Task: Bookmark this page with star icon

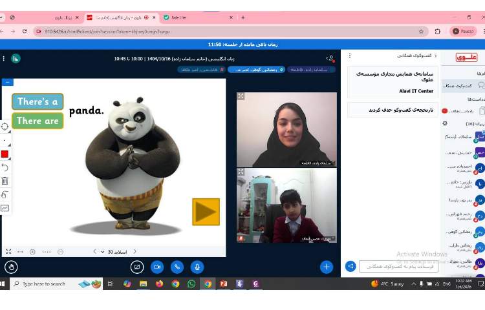Action: 421,31
